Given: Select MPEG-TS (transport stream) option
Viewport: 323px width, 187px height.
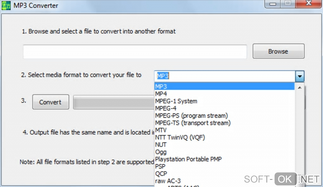Looking at the screenshot, I should point(193,123).
